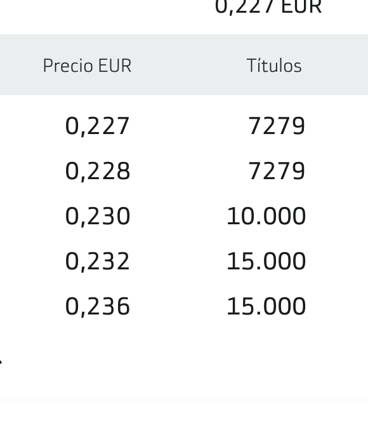Click the 7279 titles beside price 0,227
The image size is (368, 446).
277,126
